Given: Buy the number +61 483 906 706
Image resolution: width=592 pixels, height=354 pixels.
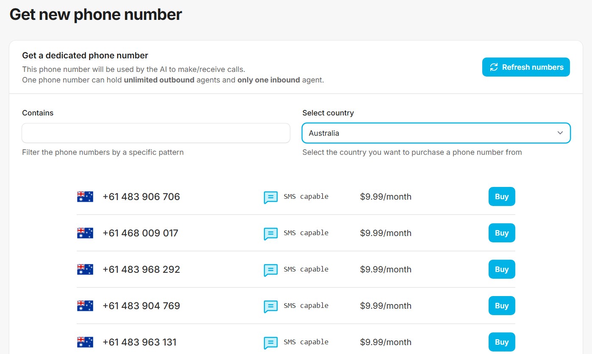Looking at the screenshot, I should (502, 197).
